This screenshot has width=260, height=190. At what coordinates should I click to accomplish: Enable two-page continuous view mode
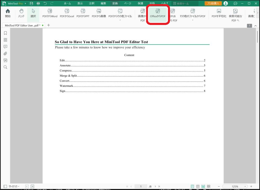click(x=209, y=186)
